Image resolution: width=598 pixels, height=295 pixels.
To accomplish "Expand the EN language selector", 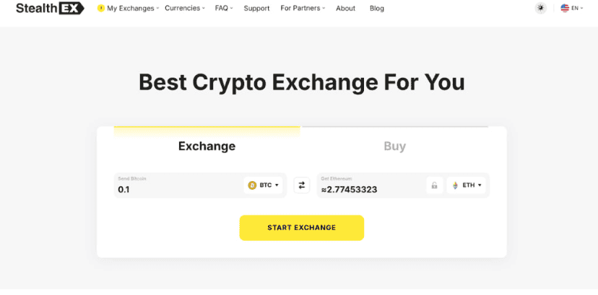I will coord(576,9).
